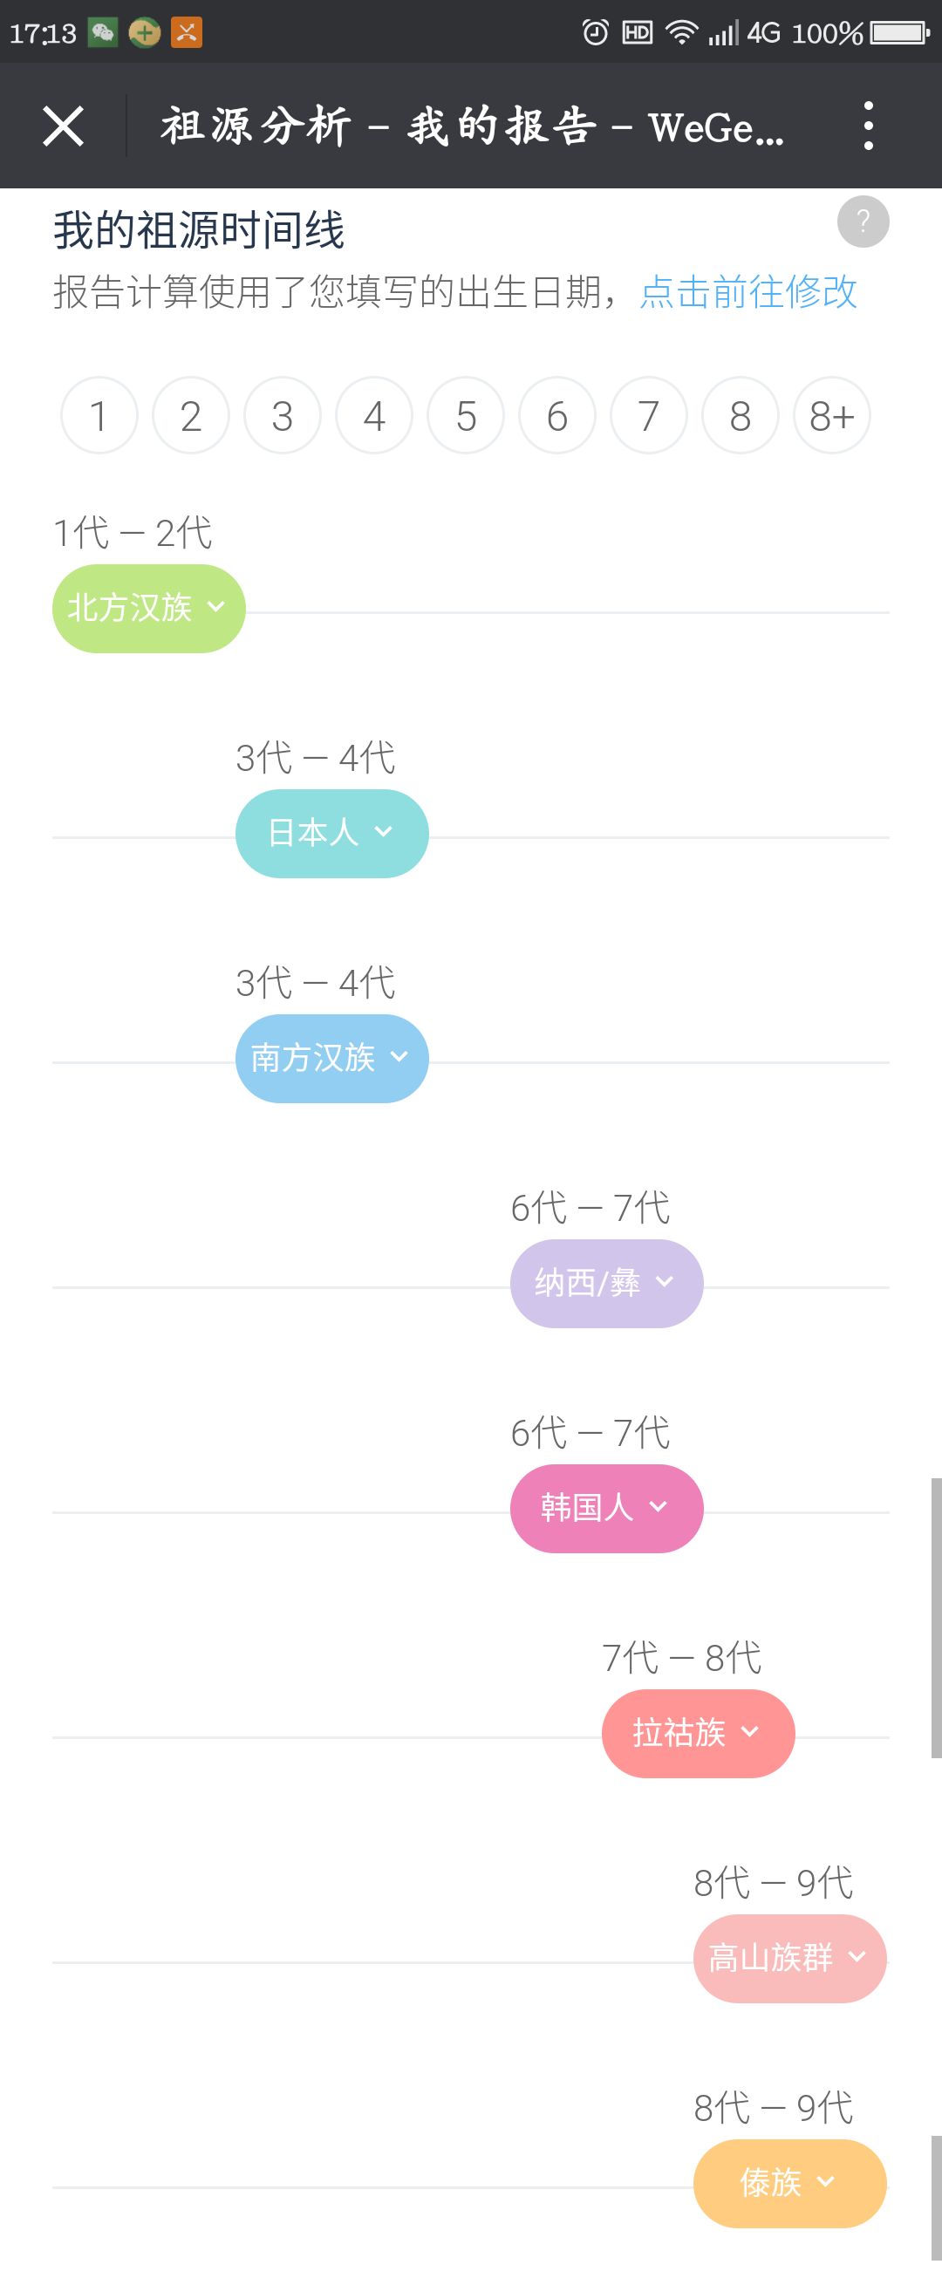Image resolution: width=942 pixels, height=2278 pixels.
Task: Expand the 北方汉族 ancestry pill
Action: [148, 609]
